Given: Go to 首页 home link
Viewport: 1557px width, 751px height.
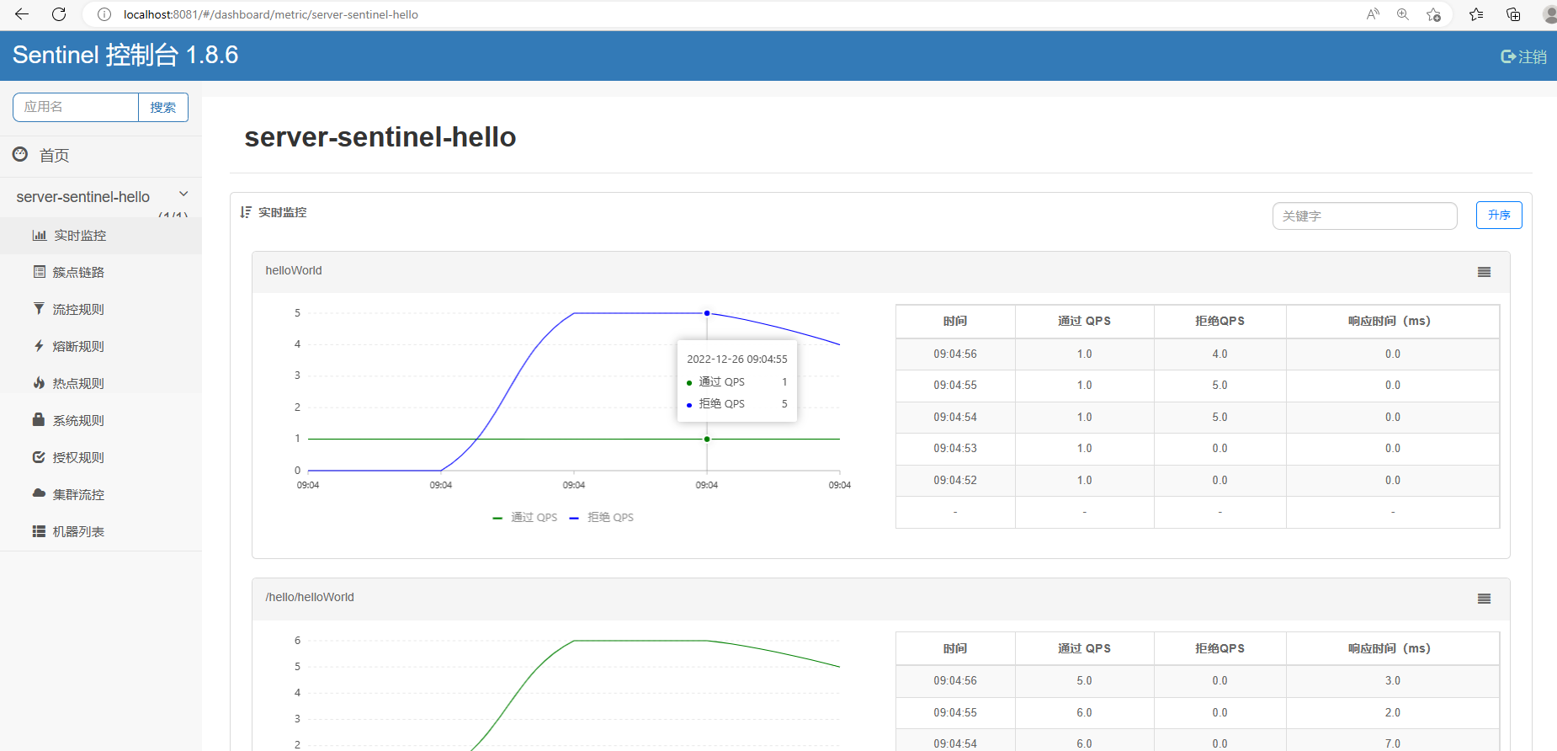Looking at the screenshot, I should [x=55, y=156].
